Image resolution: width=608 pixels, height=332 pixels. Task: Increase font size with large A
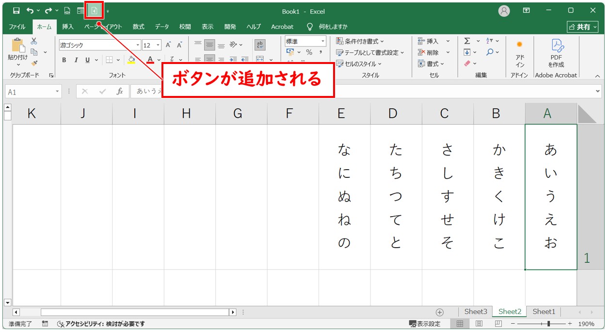168,45
